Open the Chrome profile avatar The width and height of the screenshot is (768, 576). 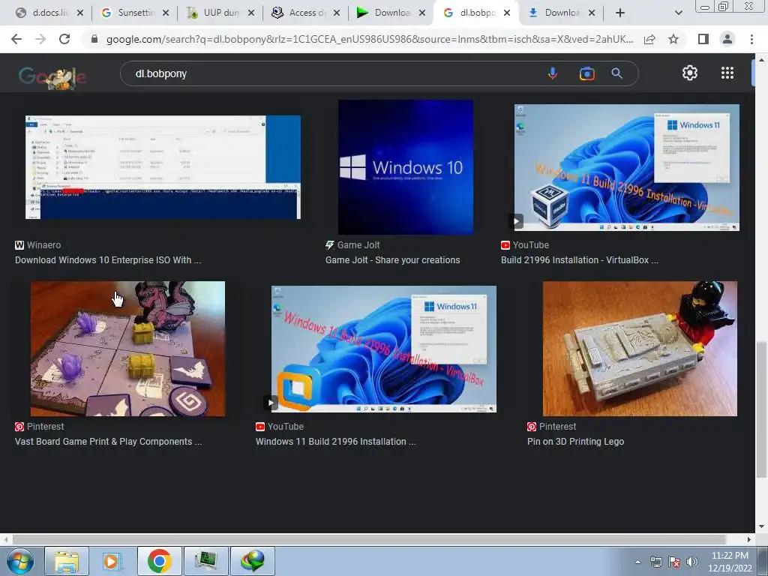pos(727,39)
